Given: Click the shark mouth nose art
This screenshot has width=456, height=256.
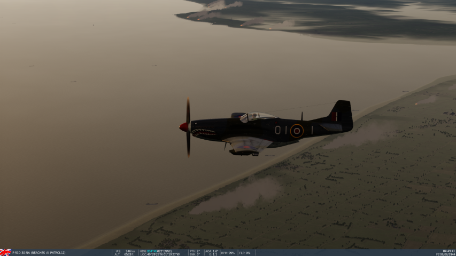Looking at the screenshot, I should pyautogui.click(x=204, y=132).
